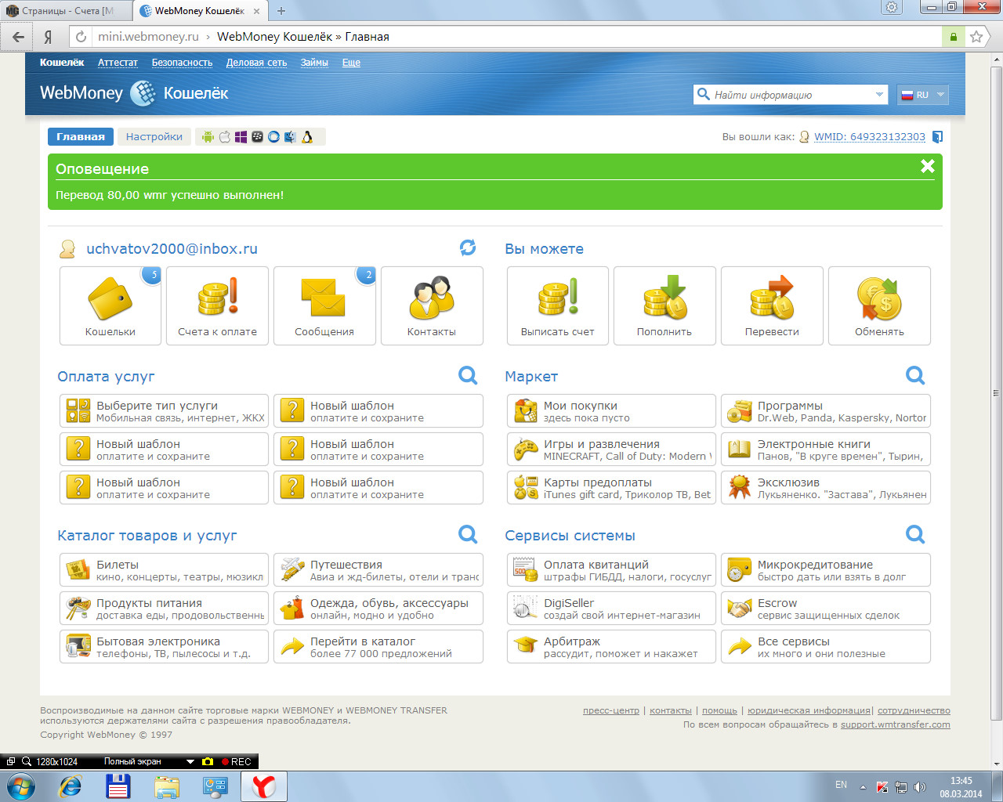
Task: Open Internet Explorer from the taskbar
Action: tap(71, 786)
